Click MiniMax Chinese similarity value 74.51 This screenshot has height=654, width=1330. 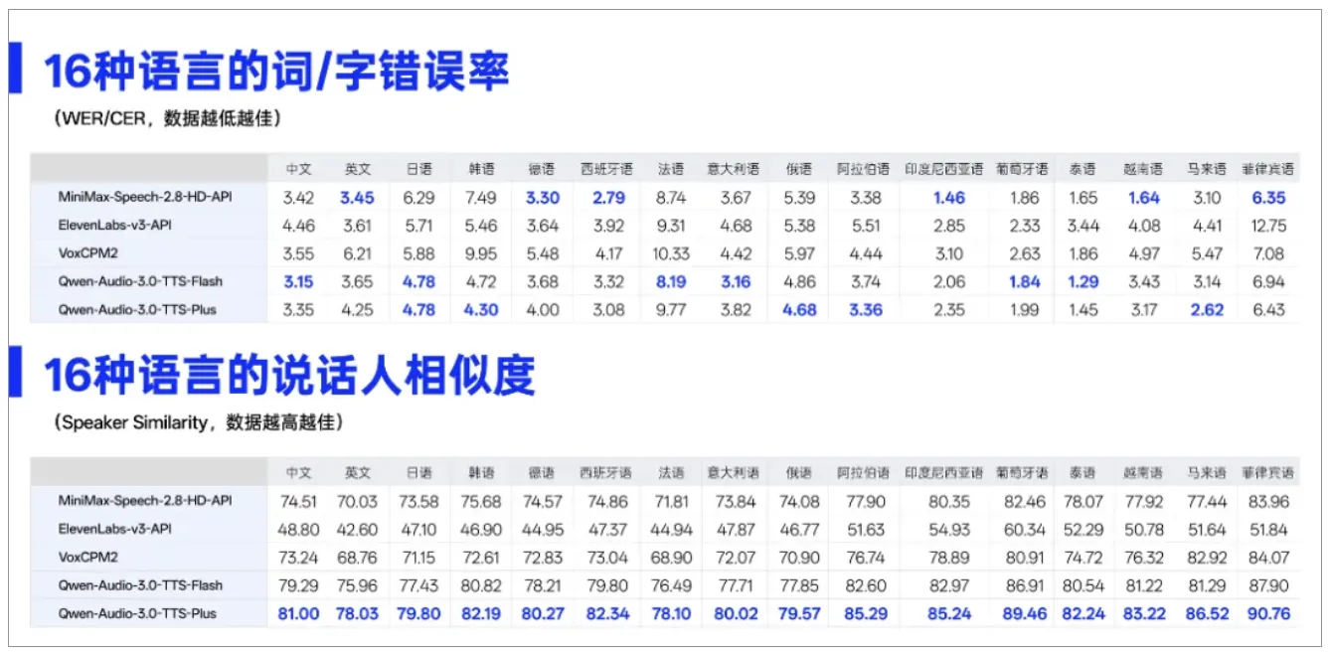296,501
